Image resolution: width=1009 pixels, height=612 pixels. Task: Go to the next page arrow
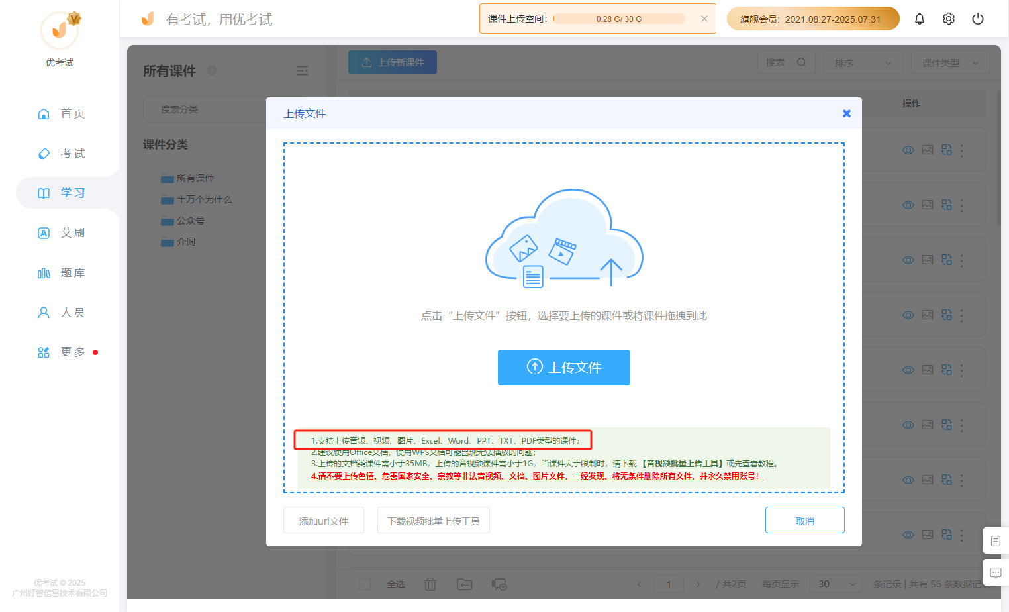click(x=698, y=584)
